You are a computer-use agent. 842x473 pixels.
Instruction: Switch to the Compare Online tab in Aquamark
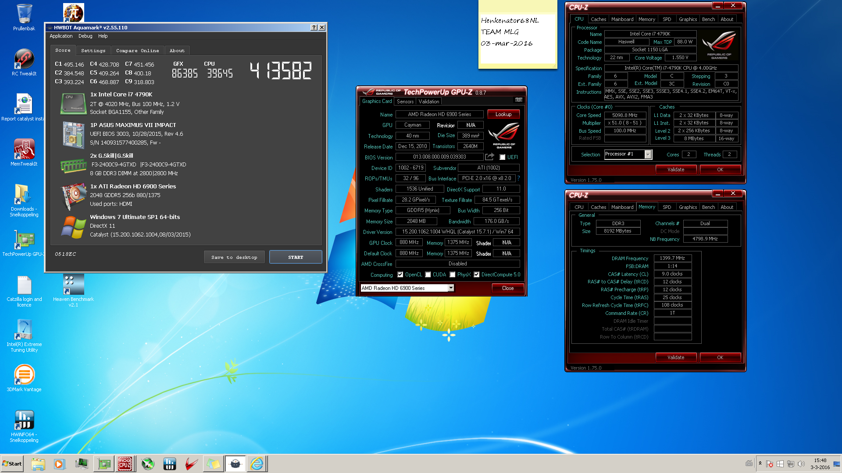click(137, 50)
